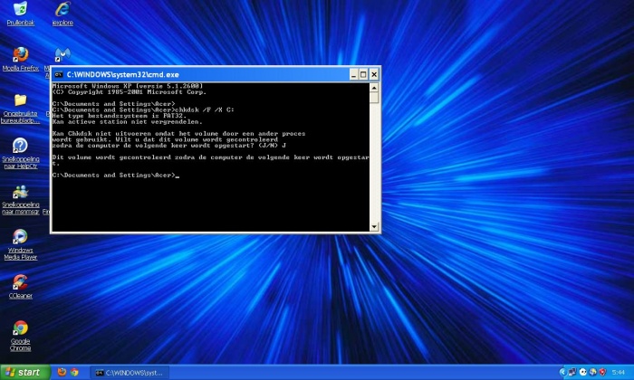
Task: Click the '(J/N) J' prompt line
Action: [x=169, y=146]
